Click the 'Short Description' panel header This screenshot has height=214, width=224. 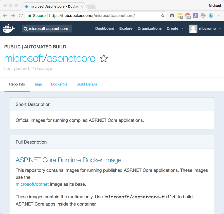112,104
